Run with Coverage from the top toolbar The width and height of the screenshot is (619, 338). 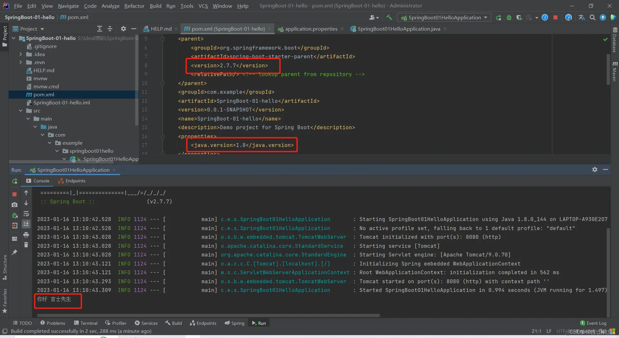coord(519,17)
